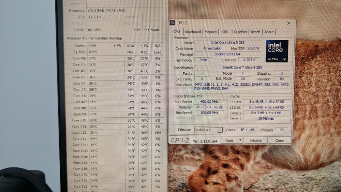Select the Level 2 cache value

click(x=266, y=113)
